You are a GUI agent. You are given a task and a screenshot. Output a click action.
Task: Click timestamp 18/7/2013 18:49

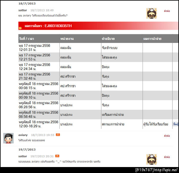42,10
